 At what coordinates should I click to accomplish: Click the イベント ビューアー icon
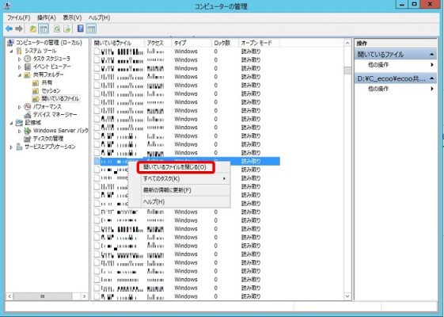28,67
